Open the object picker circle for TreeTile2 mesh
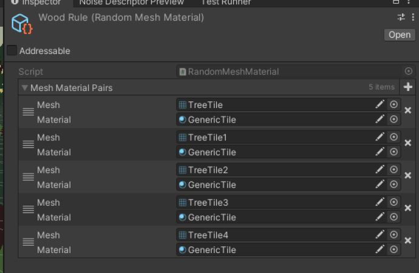 pos(393,169)
